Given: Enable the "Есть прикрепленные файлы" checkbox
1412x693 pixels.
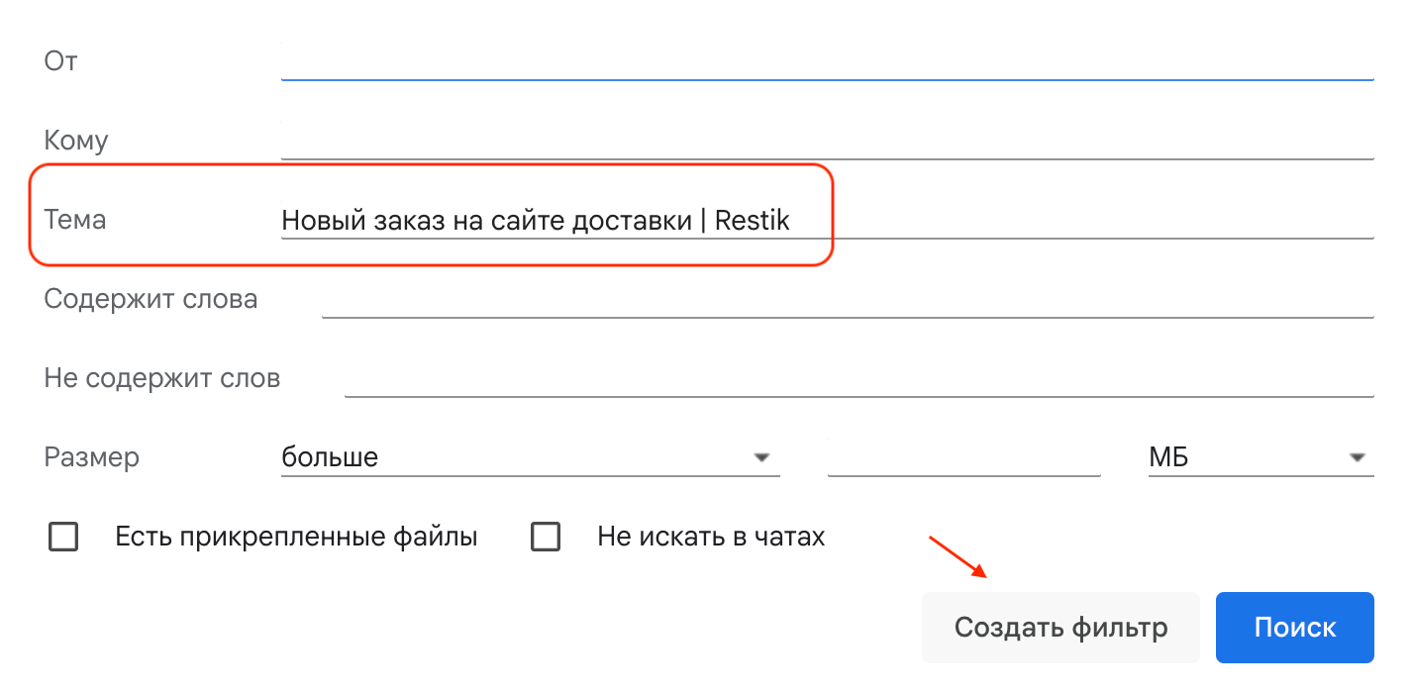Looking at the screenshot, I should pyautogui.click(x=63, y=538).
